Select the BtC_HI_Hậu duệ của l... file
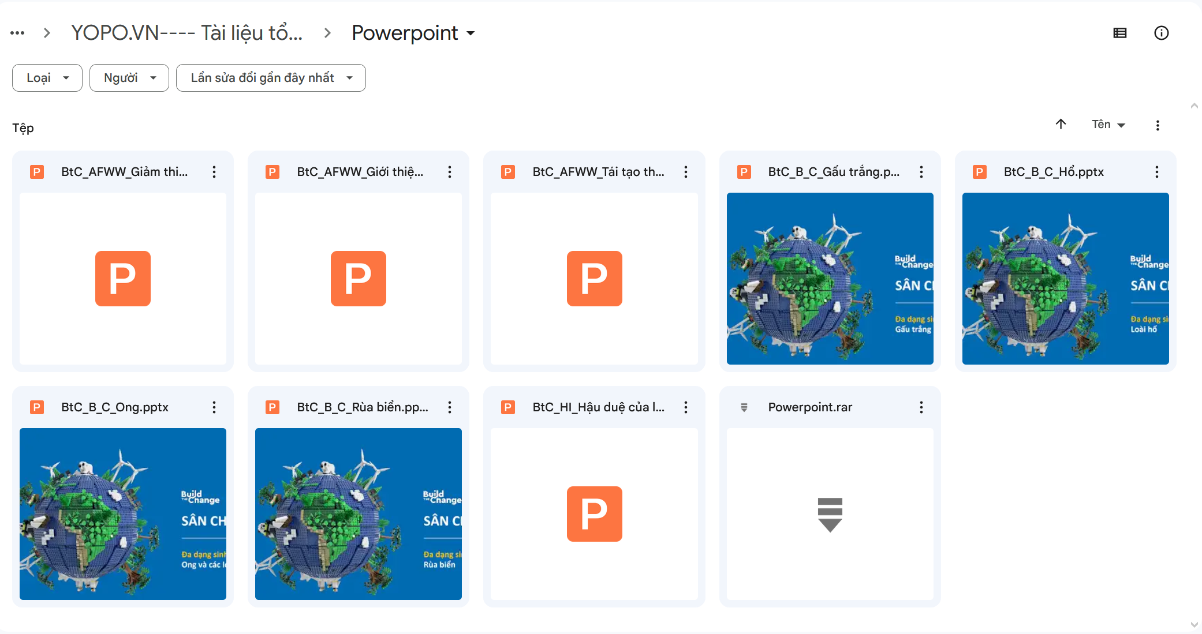 598,407
